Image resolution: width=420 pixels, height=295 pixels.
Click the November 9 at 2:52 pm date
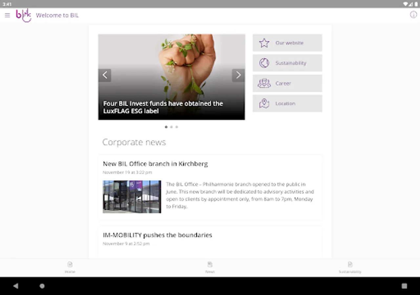coord(126,244)
